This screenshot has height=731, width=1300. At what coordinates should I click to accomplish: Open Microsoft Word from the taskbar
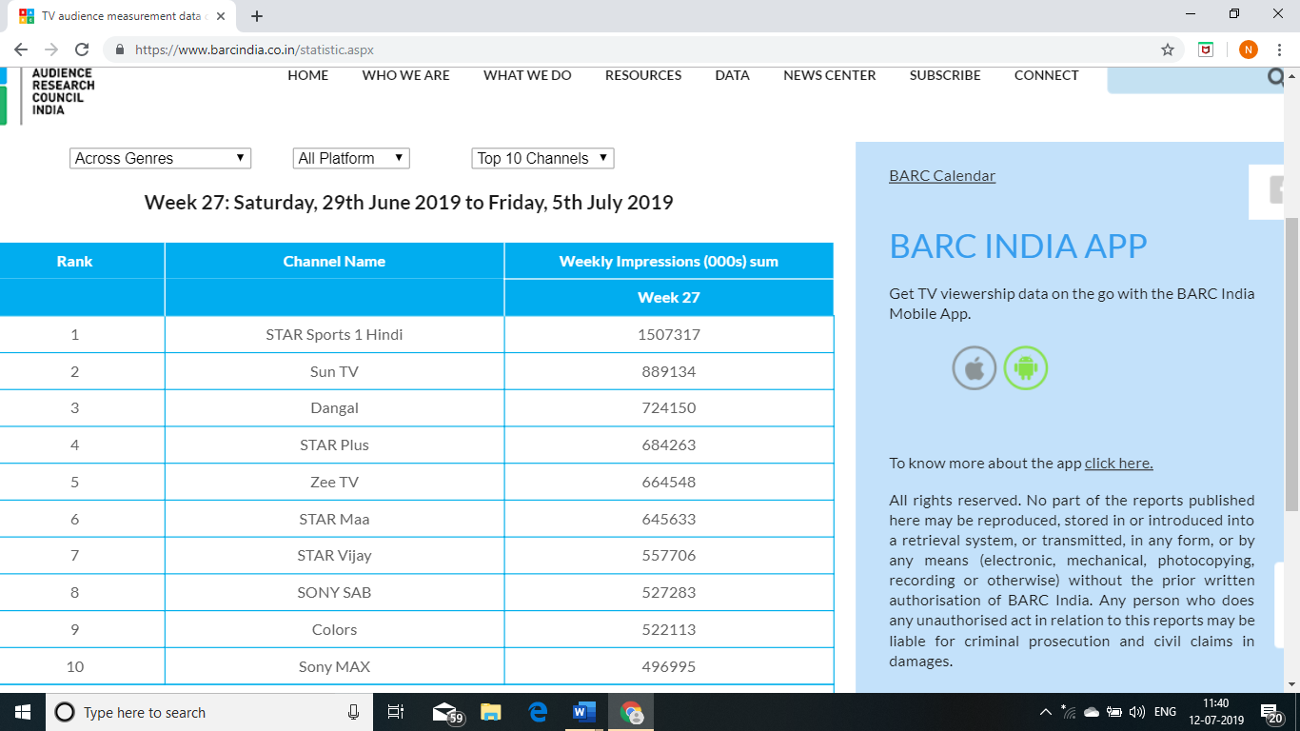click(x=582, y=711)
